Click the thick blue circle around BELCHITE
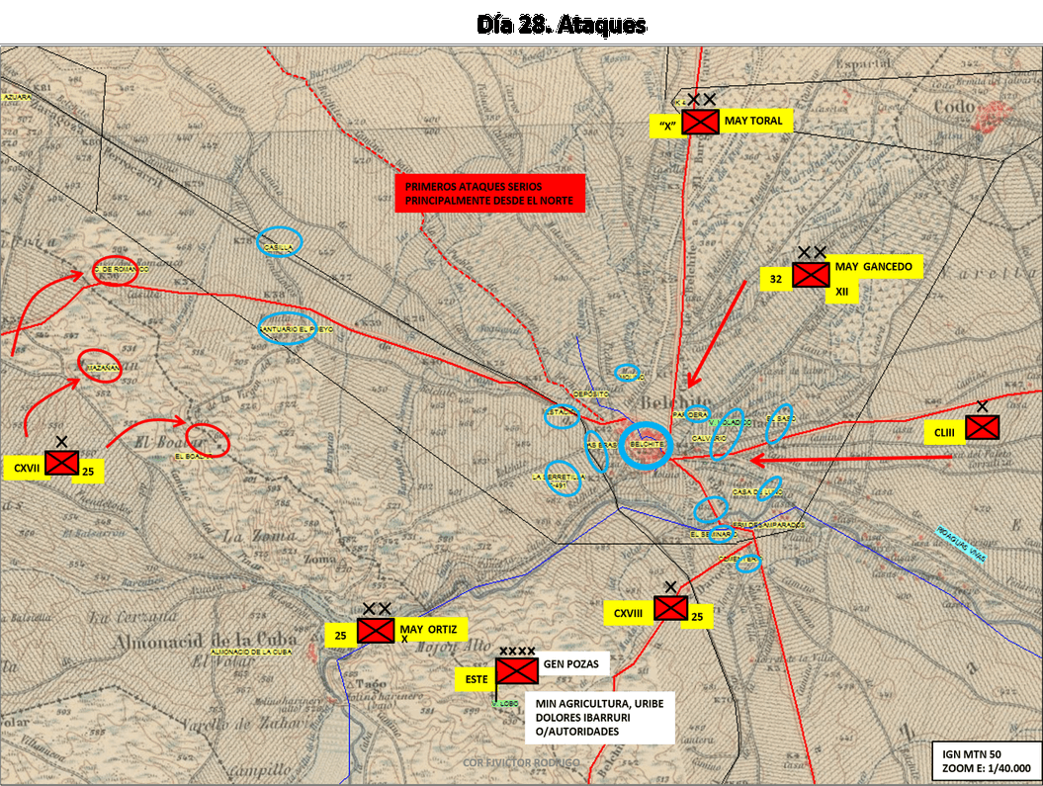The width and height of the screenshot is (1043, 786). 646,446
